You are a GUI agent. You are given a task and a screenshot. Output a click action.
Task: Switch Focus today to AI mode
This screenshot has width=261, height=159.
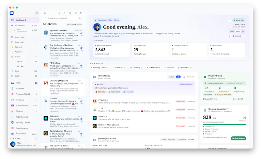coord(178,77)
